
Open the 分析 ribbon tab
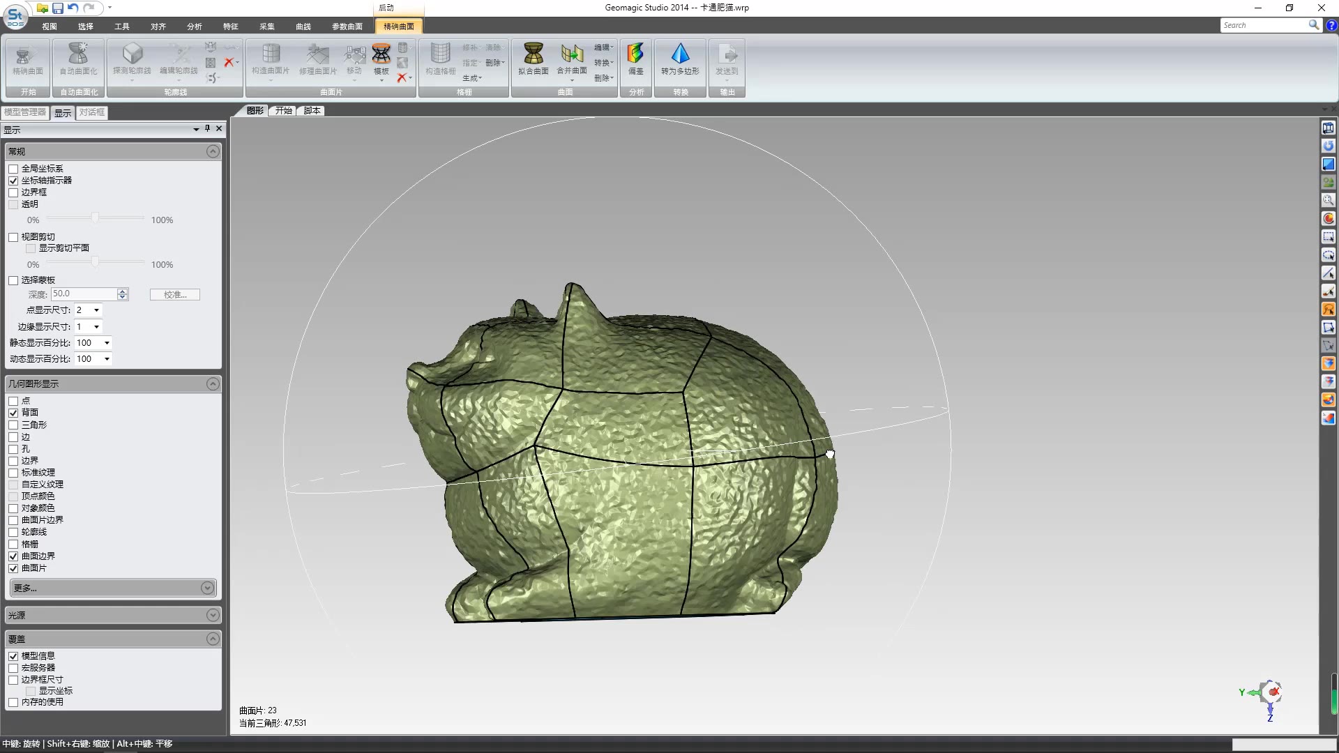pyautogui.click(x=195, y=26)
